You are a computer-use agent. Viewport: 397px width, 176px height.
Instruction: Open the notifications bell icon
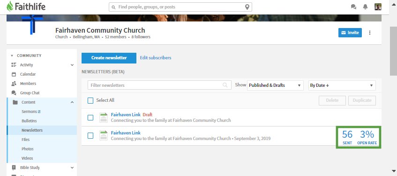click(x=365, y=7)
